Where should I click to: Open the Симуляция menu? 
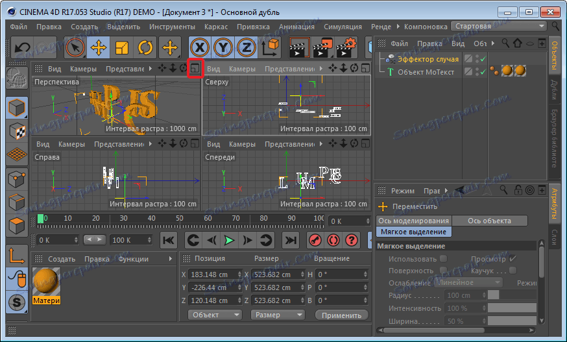(343, 27)
